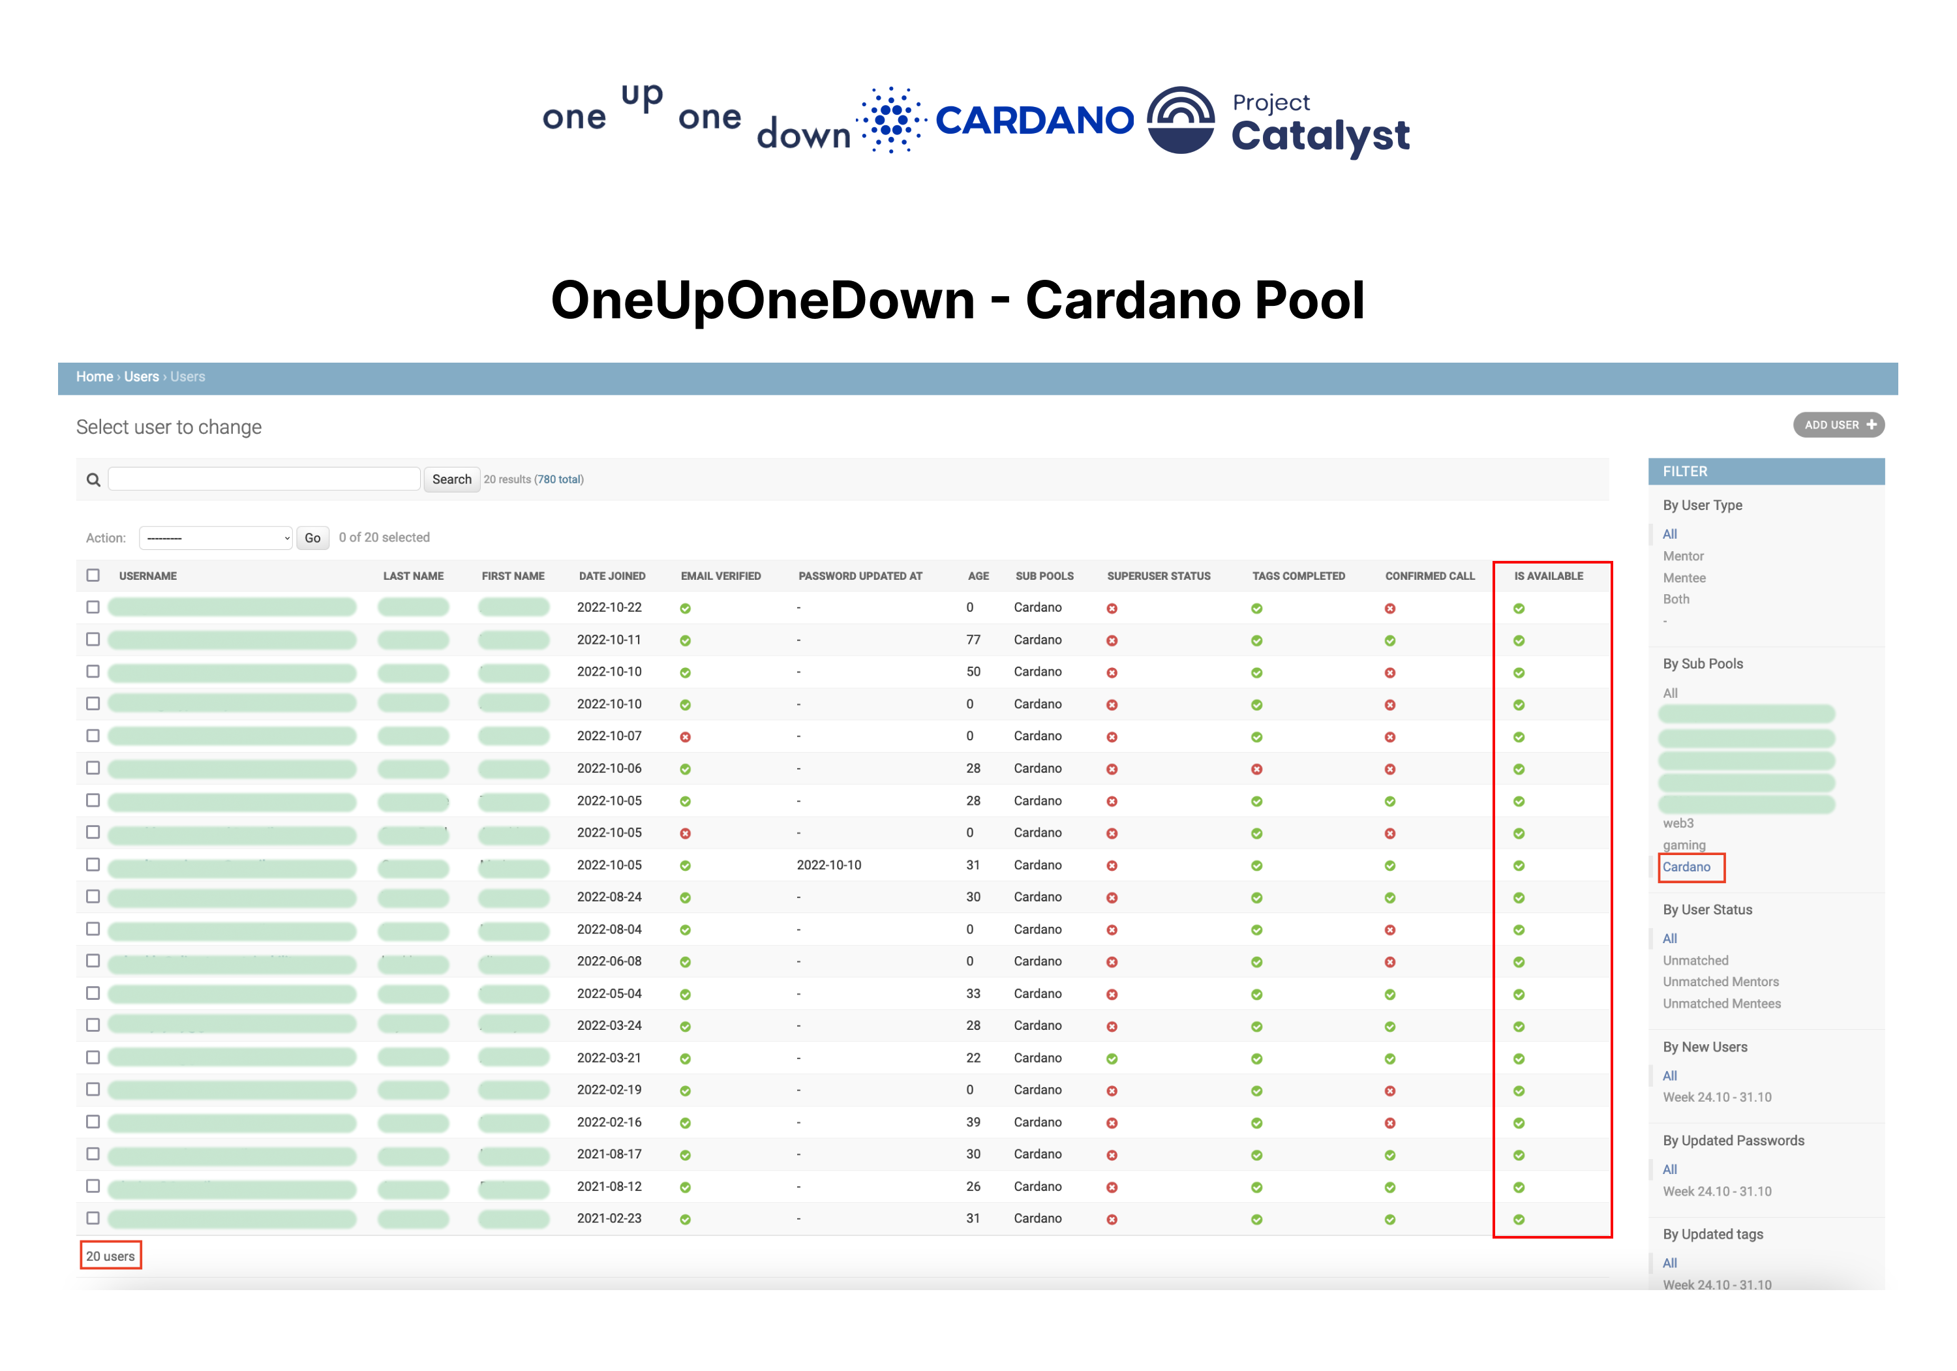Click red confirmed-call icon in 2022-10-22 row
The width and height of the screenshot is (1957, 1371).
(1390, 609)
